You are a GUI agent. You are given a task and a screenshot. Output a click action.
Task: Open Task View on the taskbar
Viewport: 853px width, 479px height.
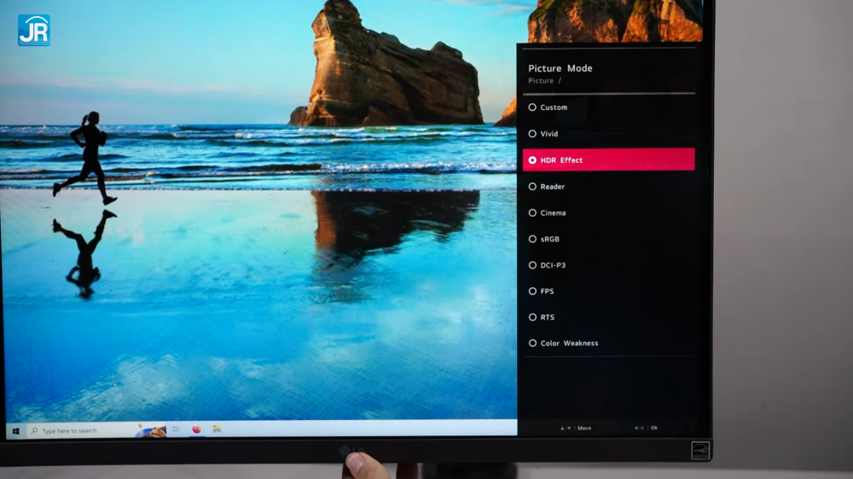tap(177, 430)
